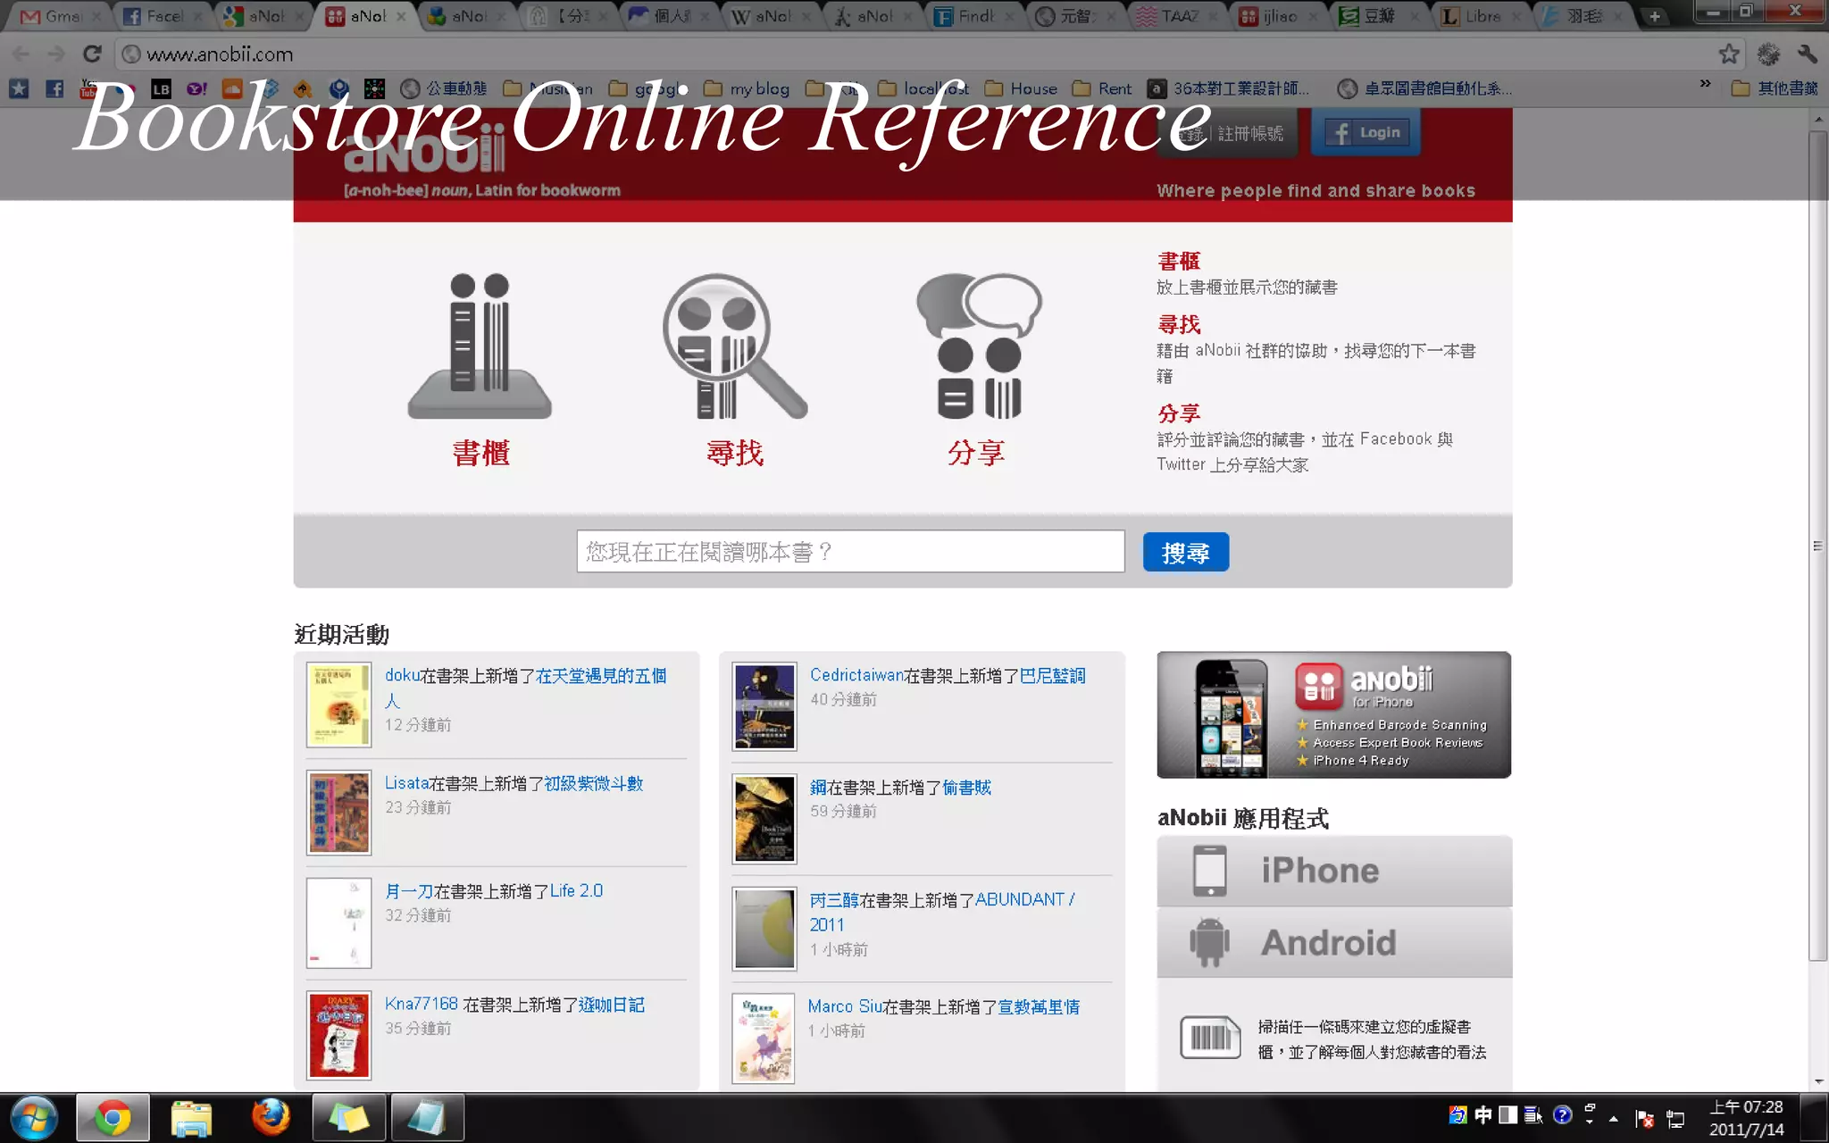Open the my blog bookmarks folder
This screenshot has height=1143, width=1829.
coord(747,88)
